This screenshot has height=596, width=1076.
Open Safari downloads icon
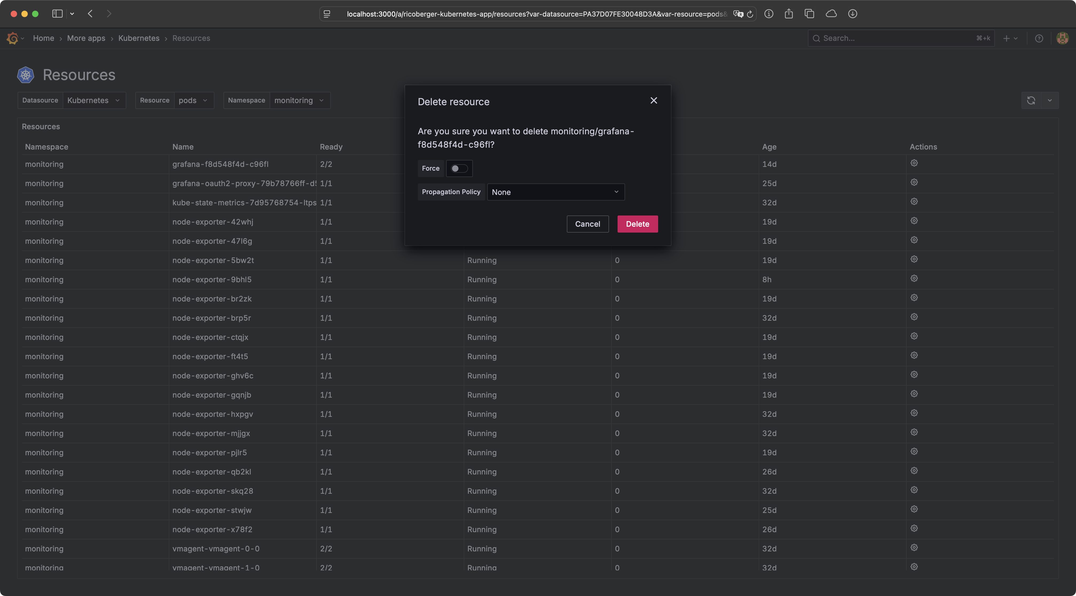(x=853, y=14)
